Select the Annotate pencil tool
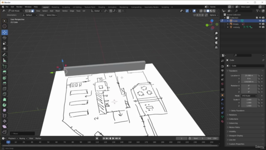The height and width of the screenshot is (150, 266). tap(5, 55)
